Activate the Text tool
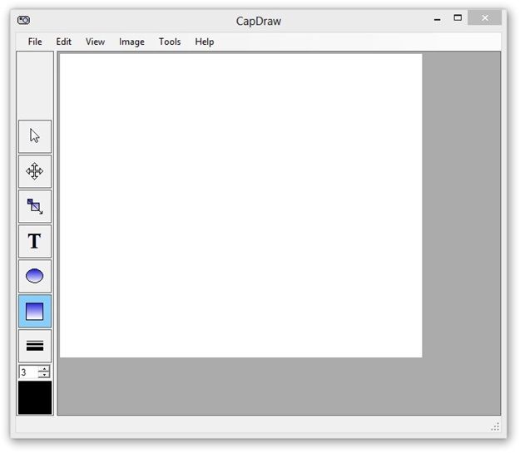This screenshot has height=453, width=520. tap(35, 241)
